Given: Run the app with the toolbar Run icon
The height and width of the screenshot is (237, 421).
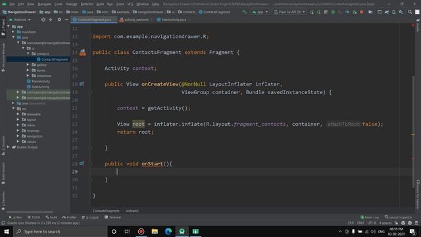Looking at the screenshot, I should click(x=311, y=12).
